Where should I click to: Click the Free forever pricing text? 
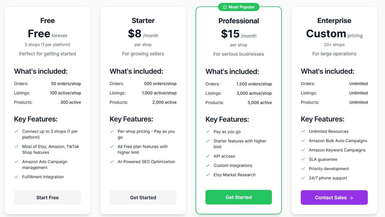(47, 33)
